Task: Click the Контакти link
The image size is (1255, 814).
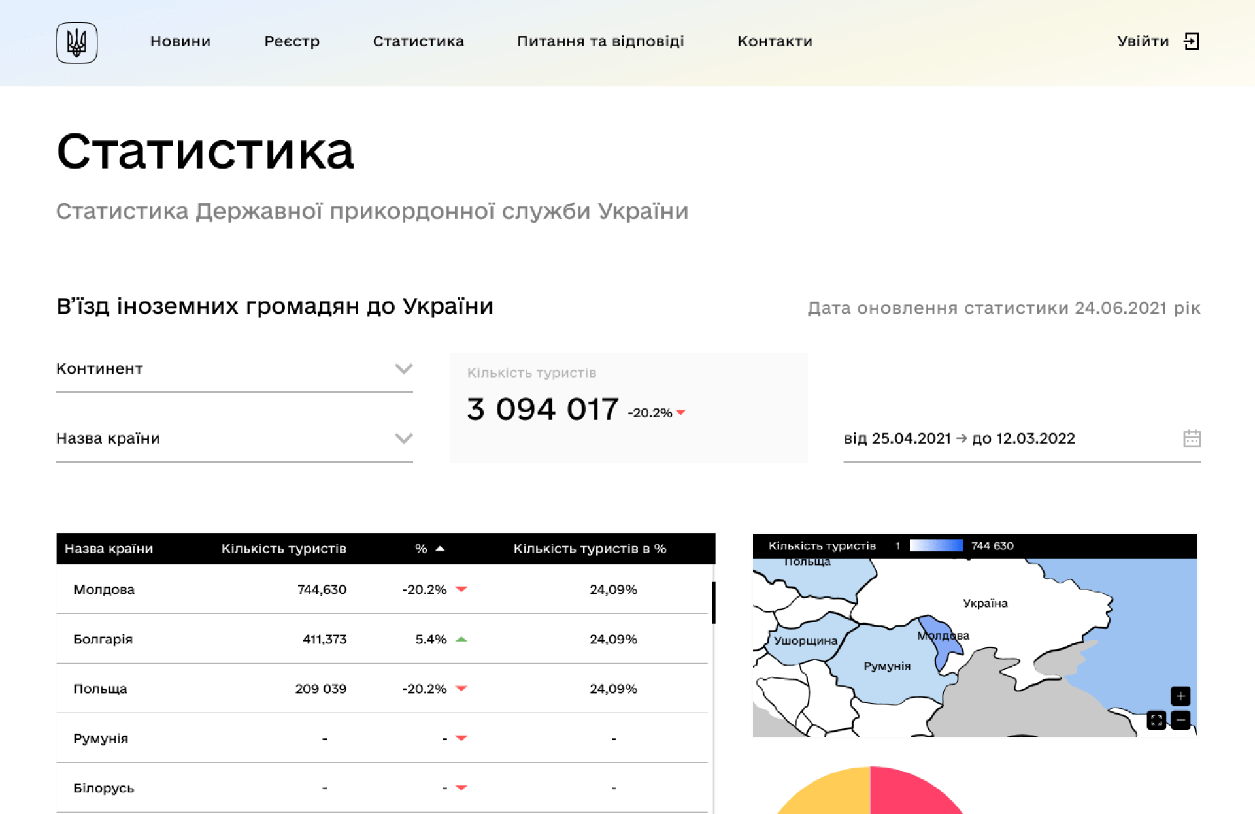Action: (775, 41)
